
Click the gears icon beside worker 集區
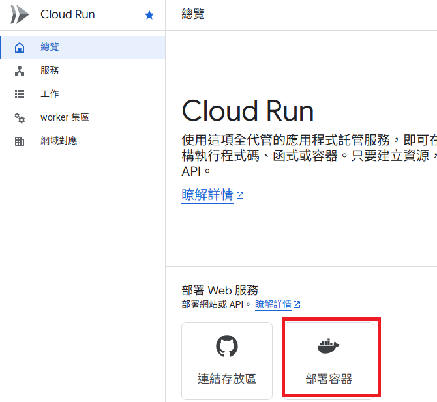click(x=20, y=118)
